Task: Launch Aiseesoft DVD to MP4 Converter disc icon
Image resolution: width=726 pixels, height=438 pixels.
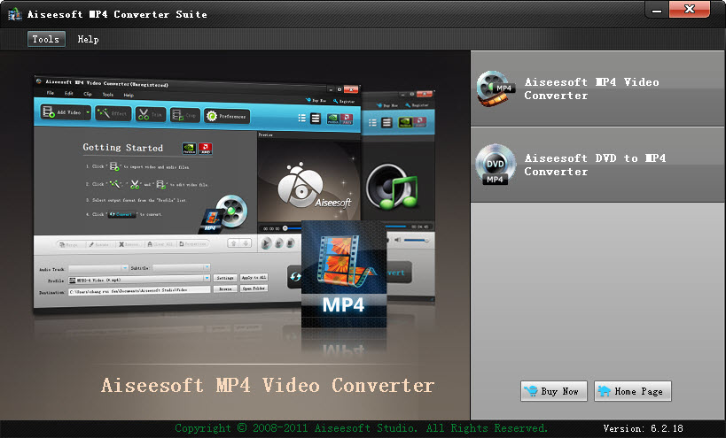Action: (496, 165)
